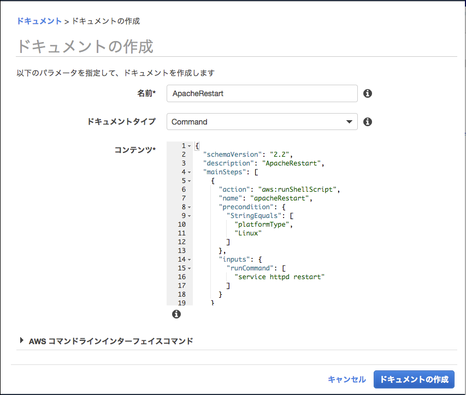
Task: Fold the step object at line 5
Action: [x=189, y=181]
